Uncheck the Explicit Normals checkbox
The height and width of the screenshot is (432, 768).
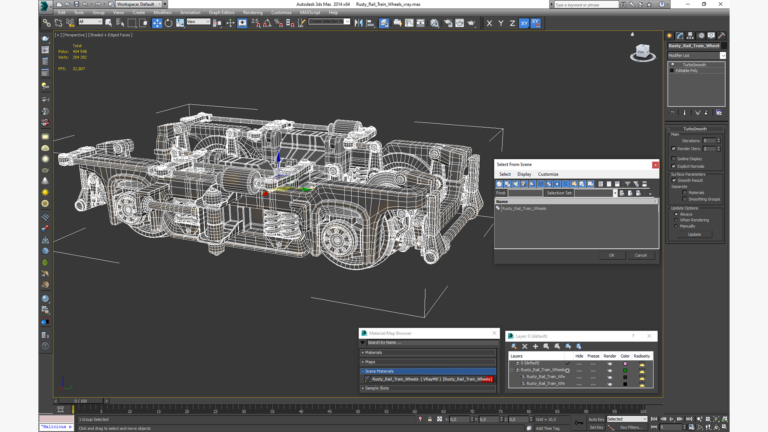[674, 166]
